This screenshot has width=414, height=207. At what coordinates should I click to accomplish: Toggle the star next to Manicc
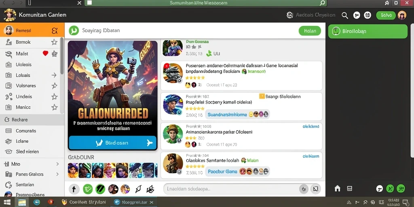click(55, 107)
